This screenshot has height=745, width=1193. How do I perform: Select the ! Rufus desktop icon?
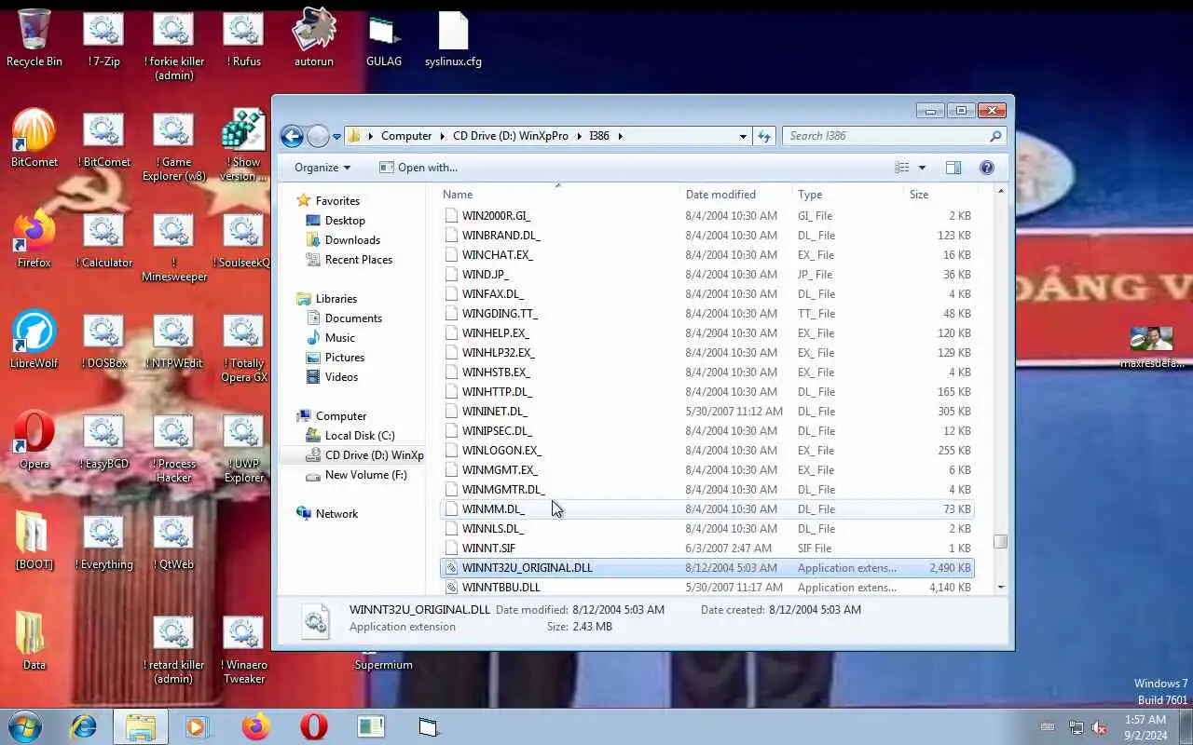(x=244, y=39)
